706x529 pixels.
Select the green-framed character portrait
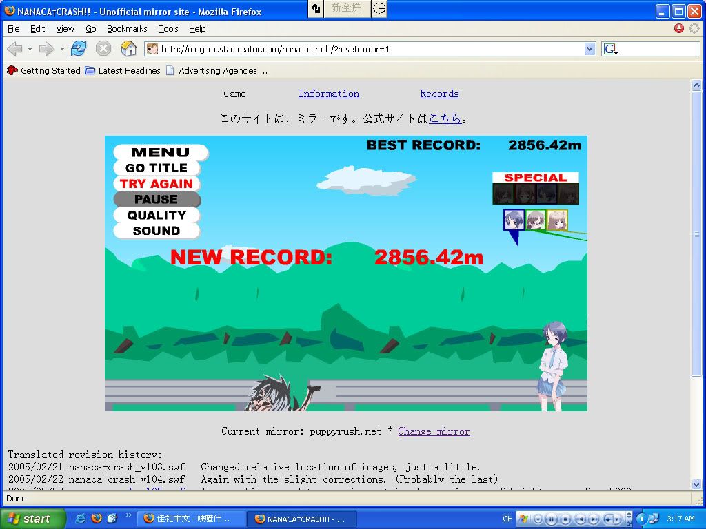pyautogui.click(x=536, y=220)
